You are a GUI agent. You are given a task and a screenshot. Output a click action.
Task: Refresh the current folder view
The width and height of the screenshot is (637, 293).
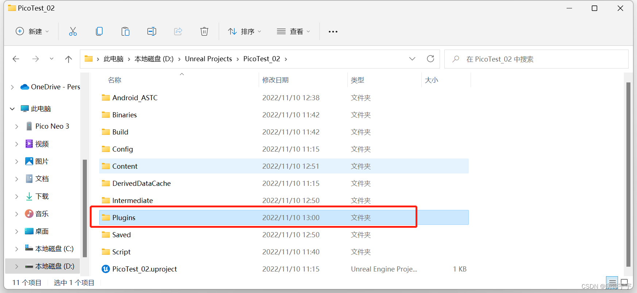click(431, 59)
